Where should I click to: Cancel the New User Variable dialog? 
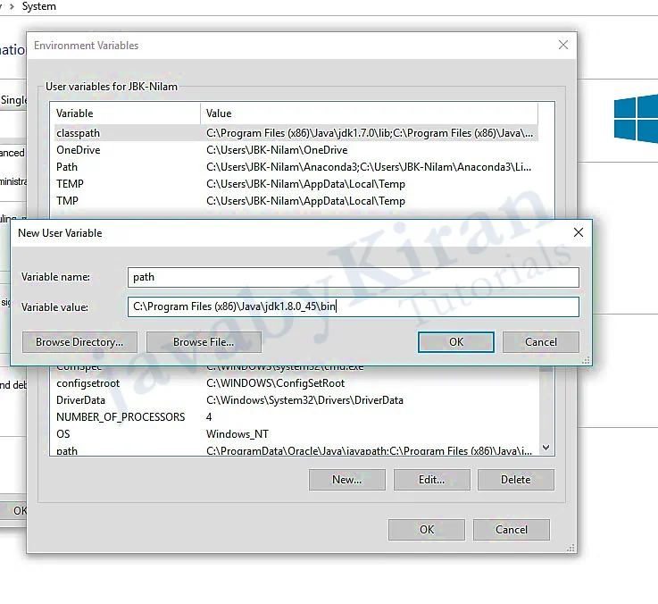(541, 342)
